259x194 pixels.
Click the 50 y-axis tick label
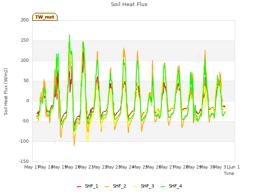pyautogui.click(x=26, y=81)
